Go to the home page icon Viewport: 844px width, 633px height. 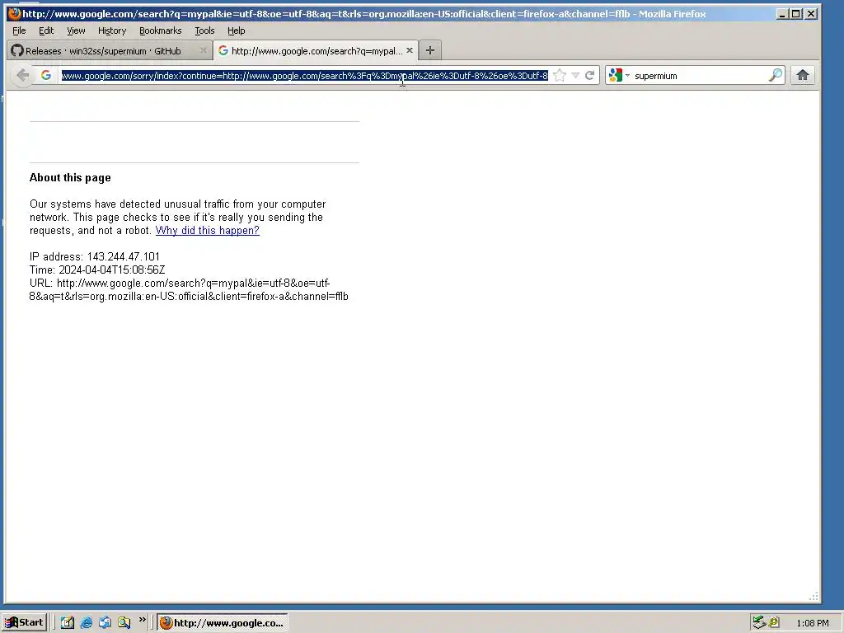803,75
